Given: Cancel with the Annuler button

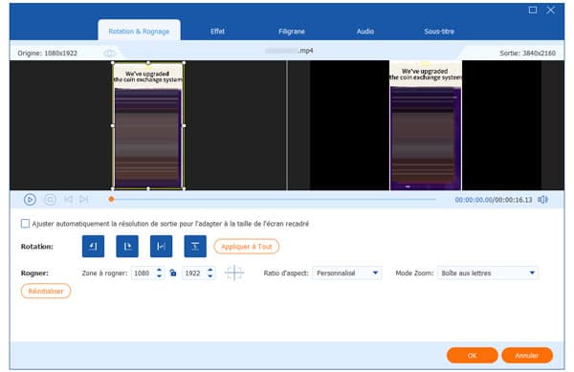Looking at the screenshot, I should 527,355.
